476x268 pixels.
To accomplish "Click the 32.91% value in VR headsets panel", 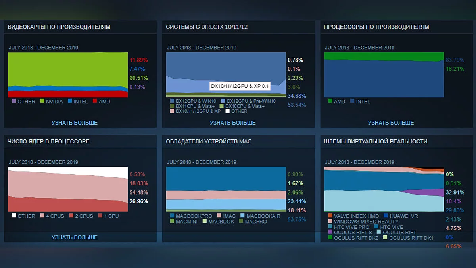I will (455, 192).
